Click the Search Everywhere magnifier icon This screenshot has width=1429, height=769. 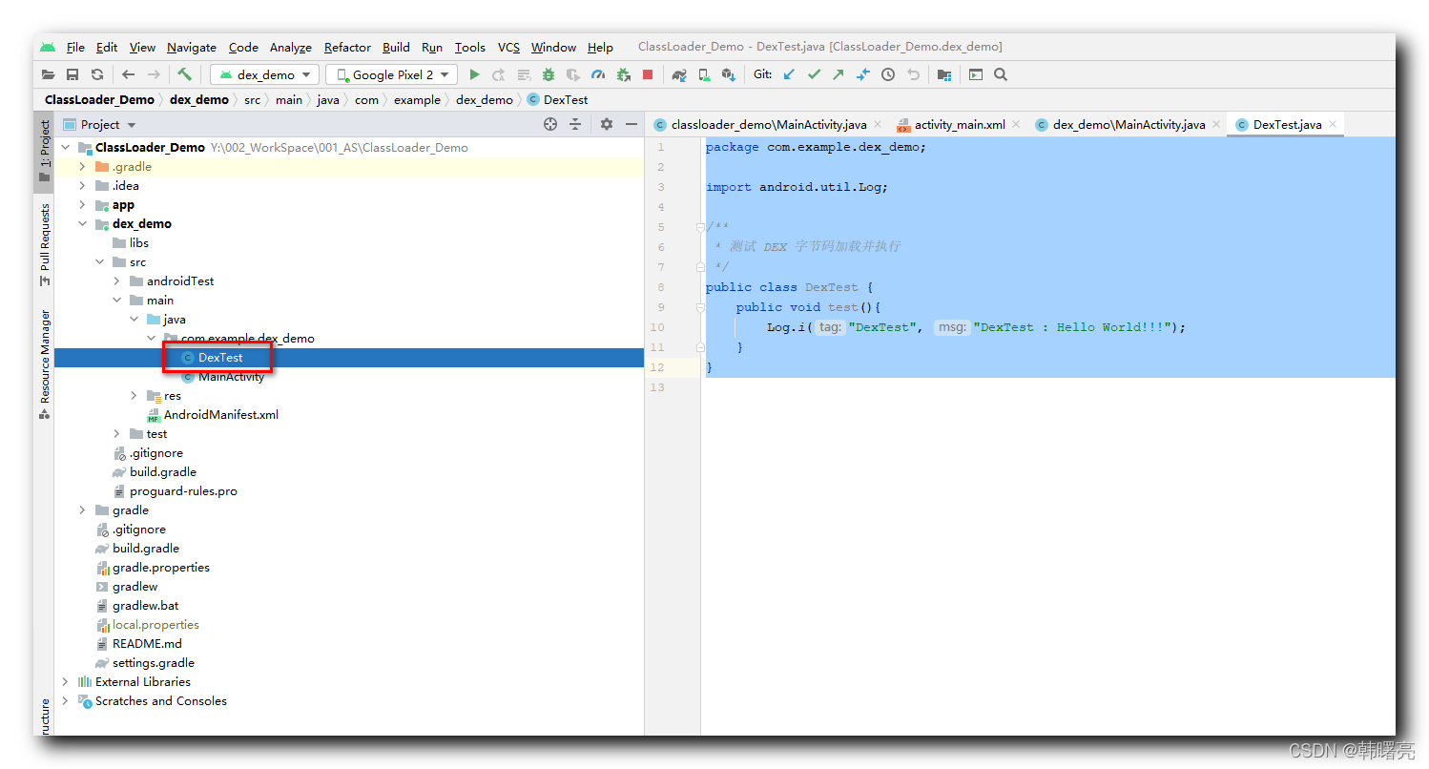click(1001, 74)
